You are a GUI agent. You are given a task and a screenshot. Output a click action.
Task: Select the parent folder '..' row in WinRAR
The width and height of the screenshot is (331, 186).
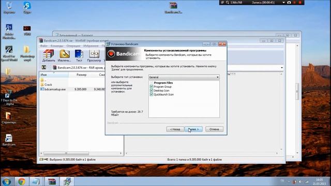pos(43,80)
